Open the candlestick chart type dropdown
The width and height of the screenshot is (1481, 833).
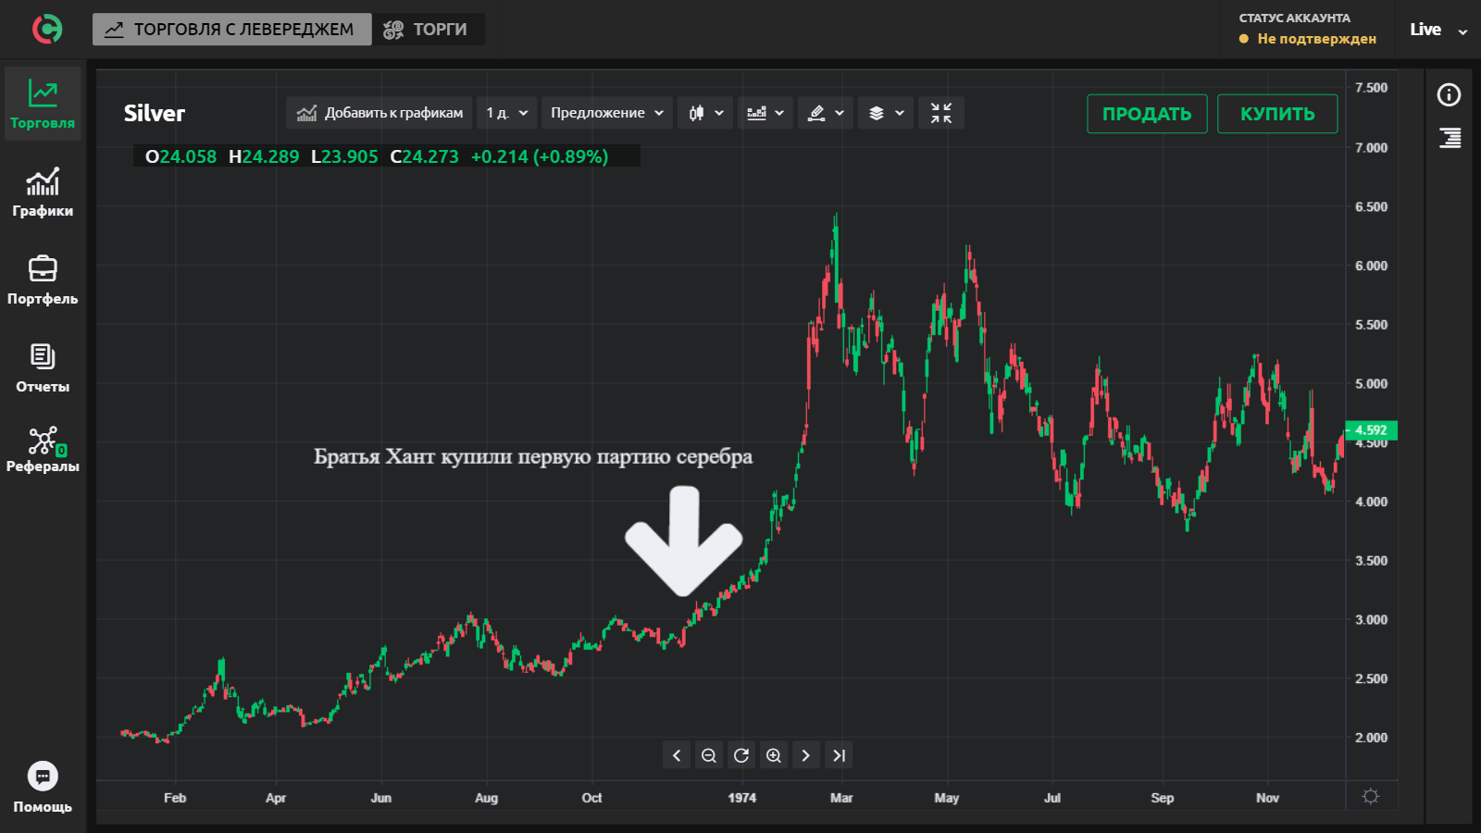[705, 113]
